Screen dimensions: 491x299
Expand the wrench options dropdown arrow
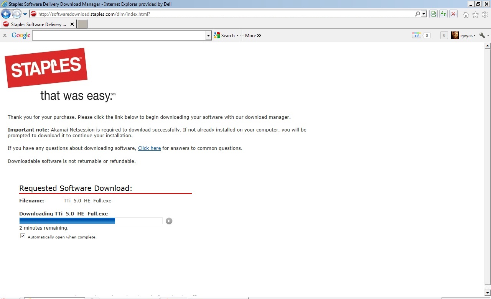488,35
